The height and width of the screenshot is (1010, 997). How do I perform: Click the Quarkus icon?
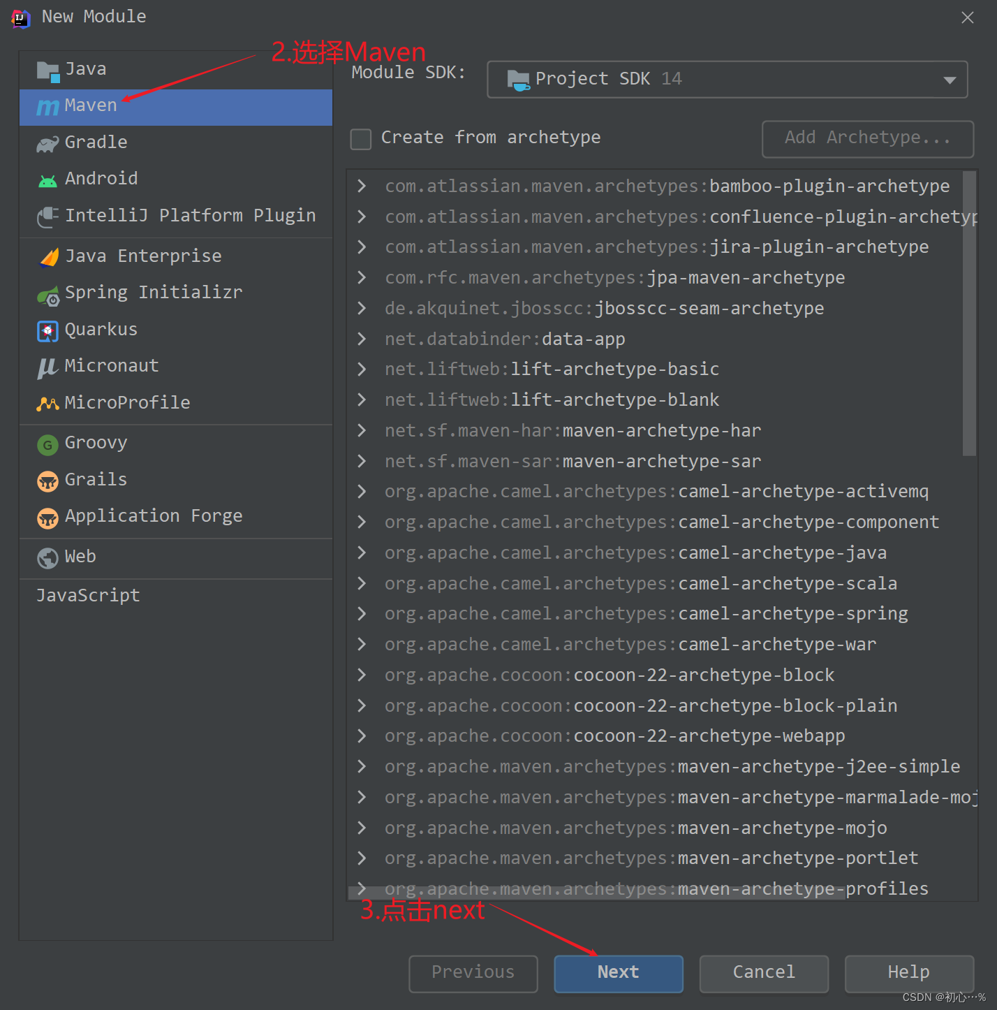tap(47, 331)
